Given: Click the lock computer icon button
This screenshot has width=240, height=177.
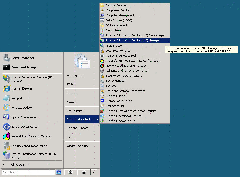Looking at the screenshot, I should 84,172.
